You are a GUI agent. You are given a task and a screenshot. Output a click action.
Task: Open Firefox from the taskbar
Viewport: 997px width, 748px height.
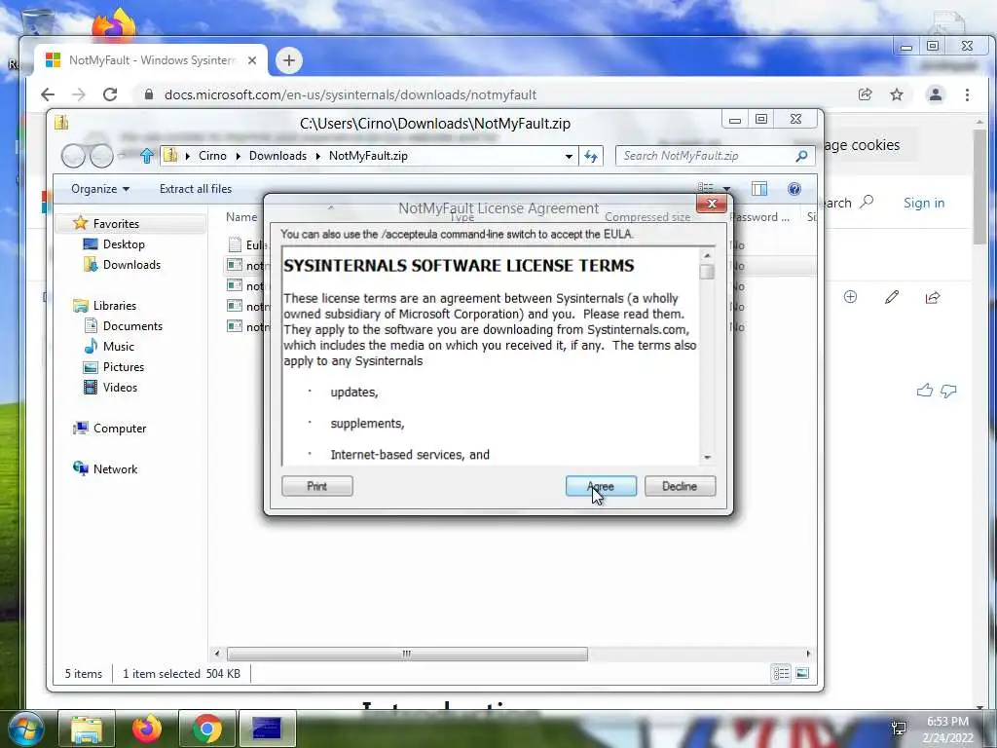[147, 729]
